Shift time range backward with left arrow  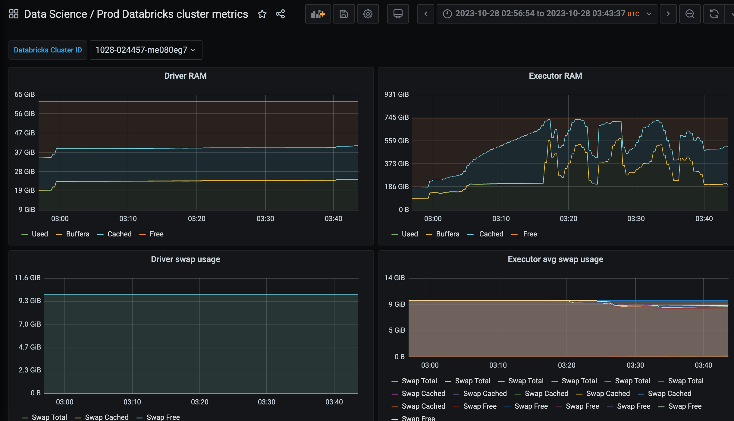click(x=425, y=14)
